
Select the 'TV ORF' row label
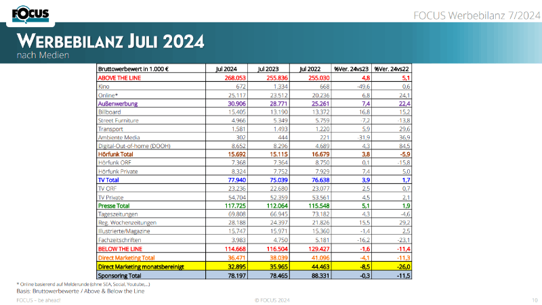108,189
